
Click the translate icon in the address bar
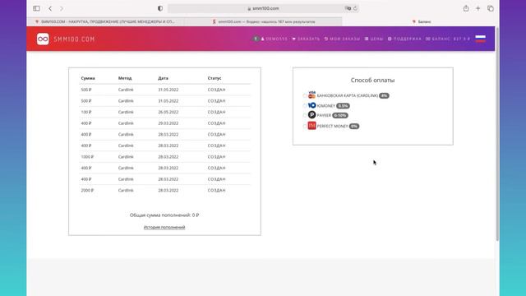(x=348, y=8)
